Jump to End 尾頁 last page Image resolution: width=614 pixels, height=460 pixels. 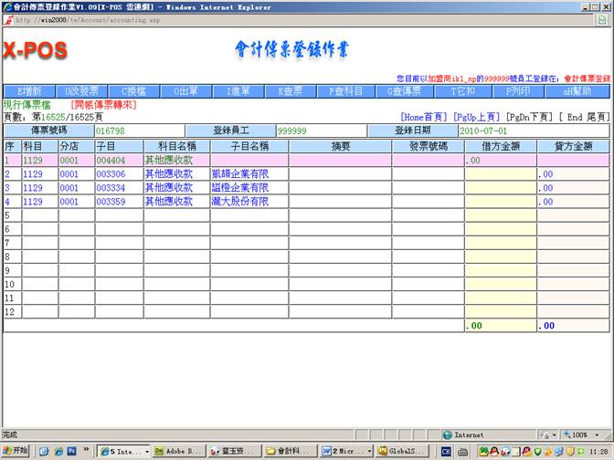[584, 117]
